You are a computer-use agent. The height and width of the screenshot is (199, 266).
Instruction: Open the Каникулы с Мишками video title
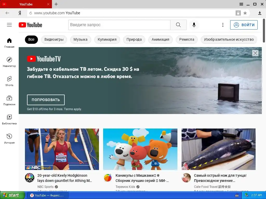pyautogui.click(x=142, y=178)
